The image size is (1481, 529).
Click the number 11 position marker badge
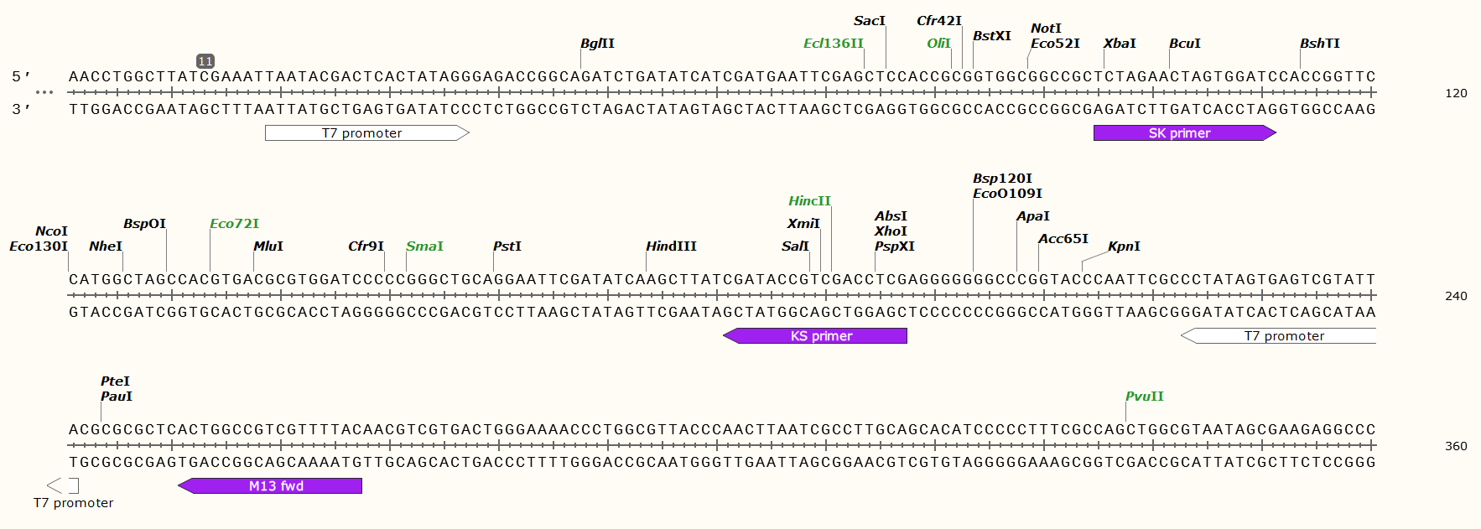coord(205,61)
